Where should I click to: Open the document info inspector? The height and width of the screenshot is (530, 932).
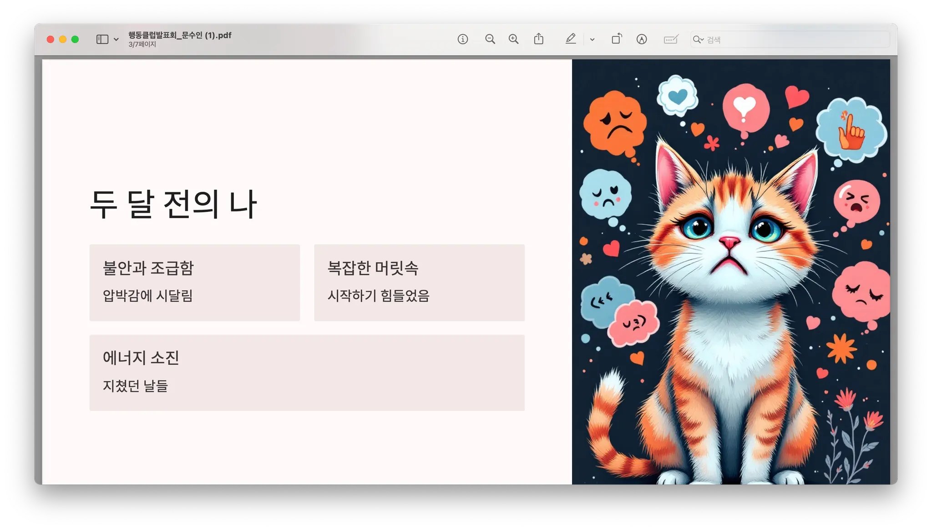[x=462, y=40]
